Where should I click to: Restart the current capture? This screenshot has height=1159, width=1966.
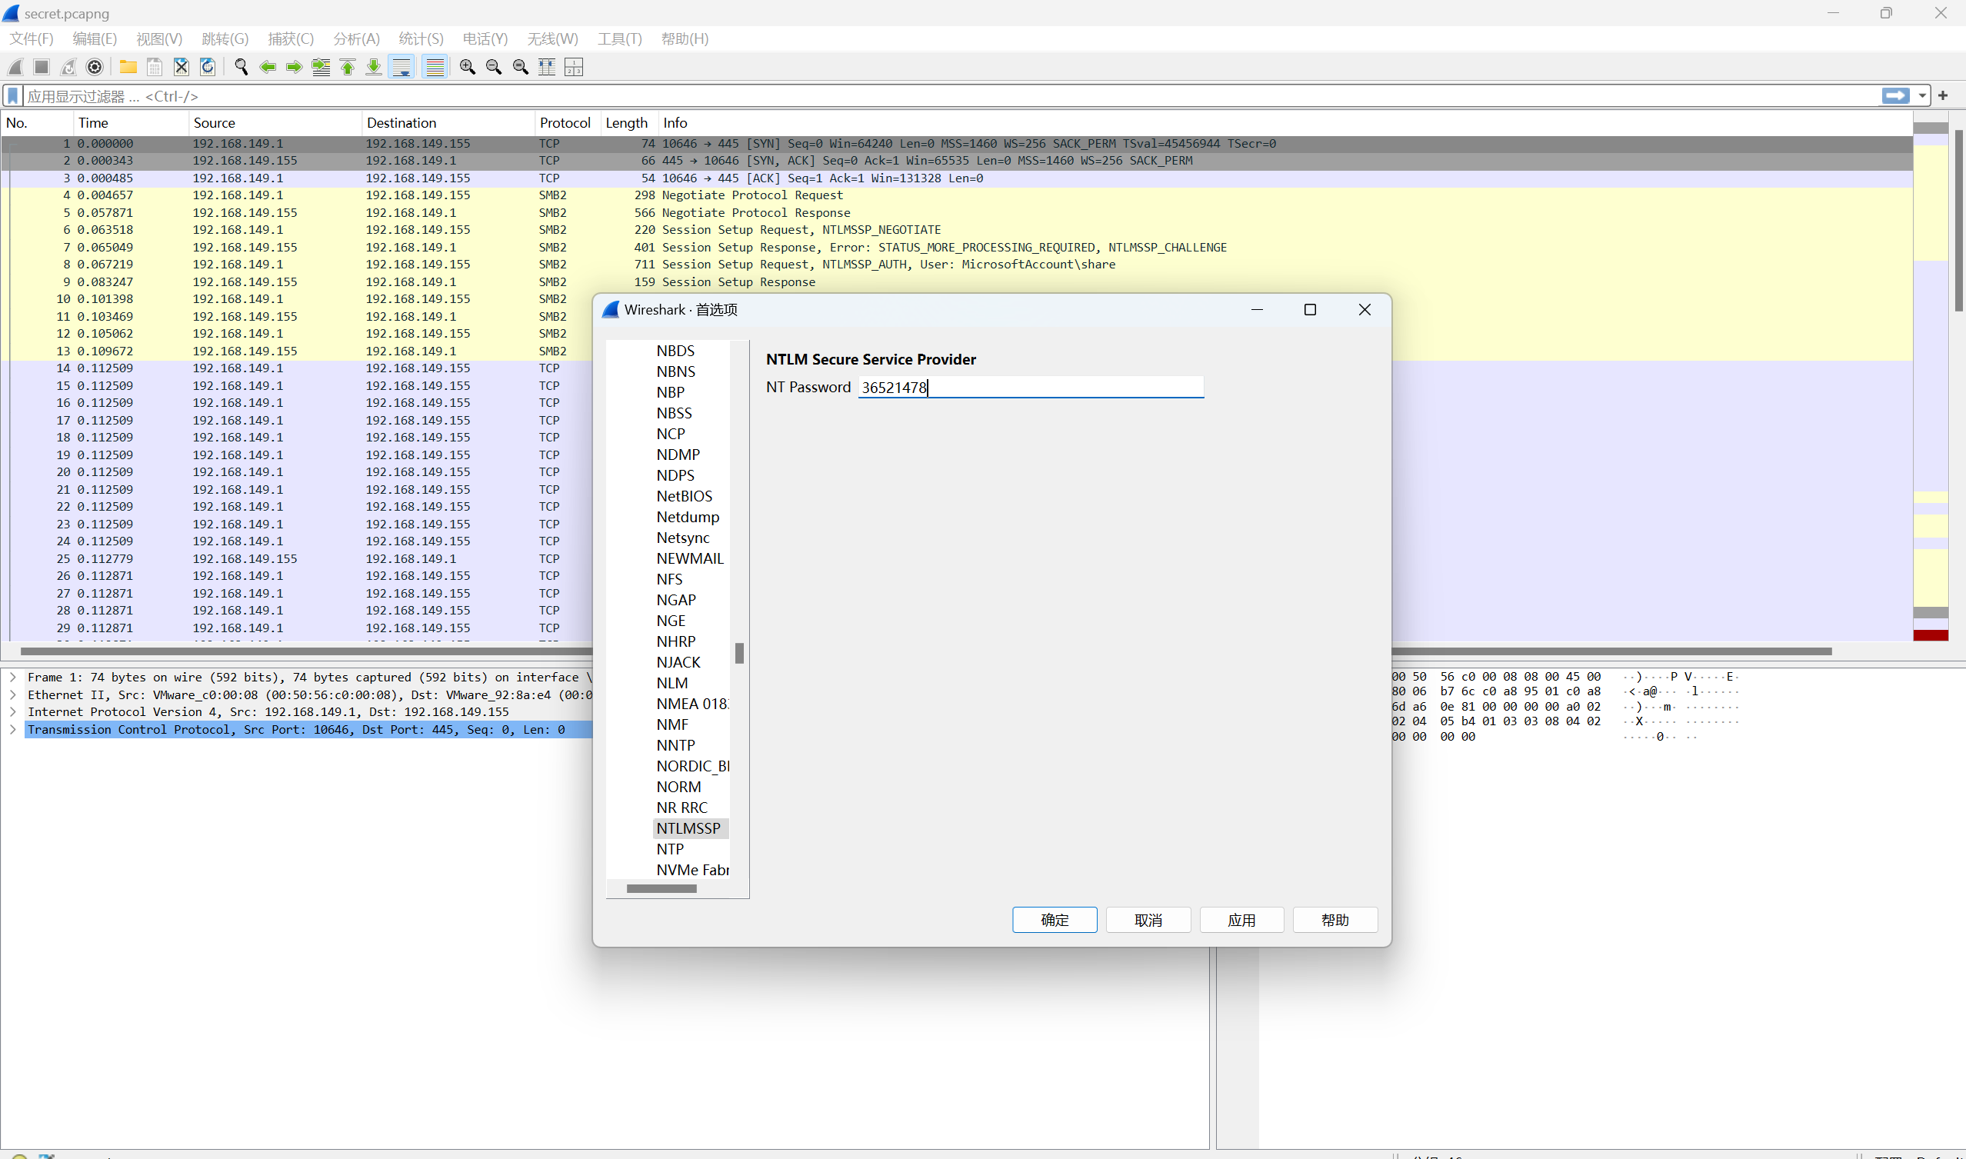[68, 67]
